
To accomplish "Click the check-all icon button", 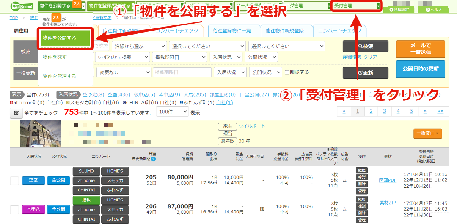I will (x=16, y=113).
